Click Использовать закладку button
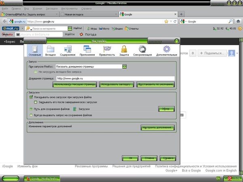 point(117,85)
